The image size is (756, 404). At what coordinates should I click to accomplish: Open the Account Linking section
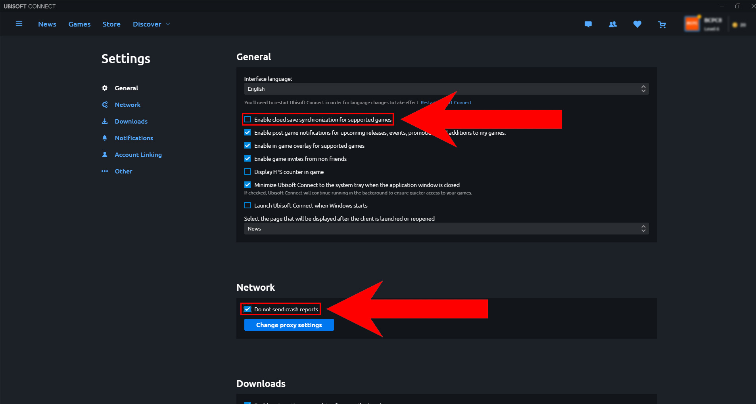point(138,154)
